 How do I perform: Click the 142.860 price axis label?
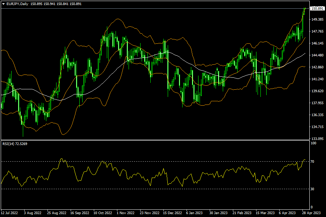coord(317,67)
